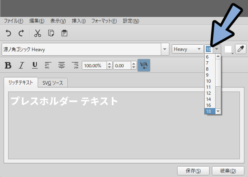Toggle the kerning V/A button

(x=143, y=65)
